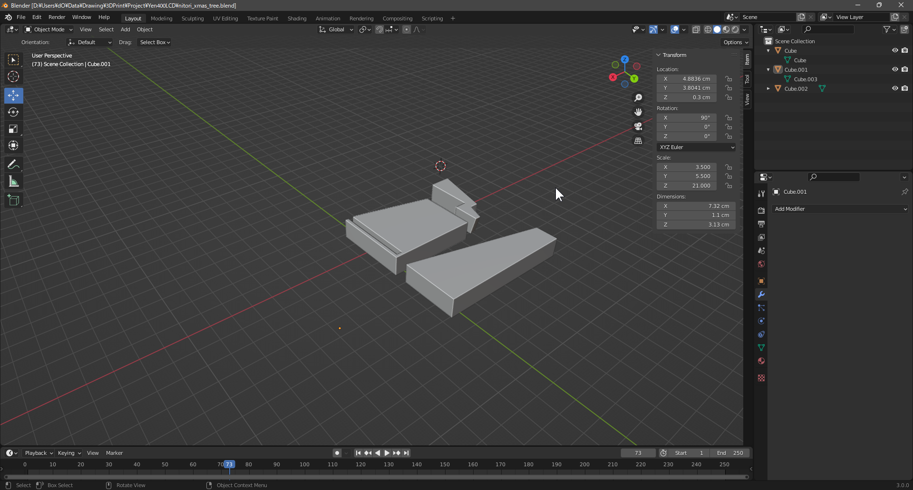This screenshot has width=913, height=490.
Task: Toggle lock for Scale Y
Action: tap(728, 176)
